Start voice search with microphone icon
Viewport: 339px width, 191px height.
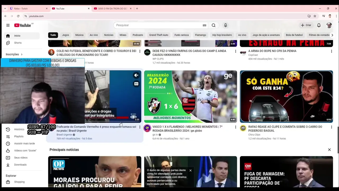(225, 25)
